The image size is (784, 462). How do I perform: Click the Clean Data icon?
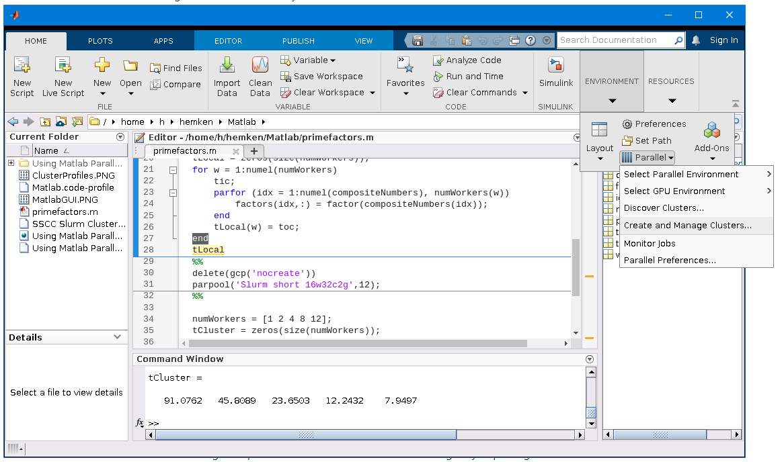tap(260, 66)
